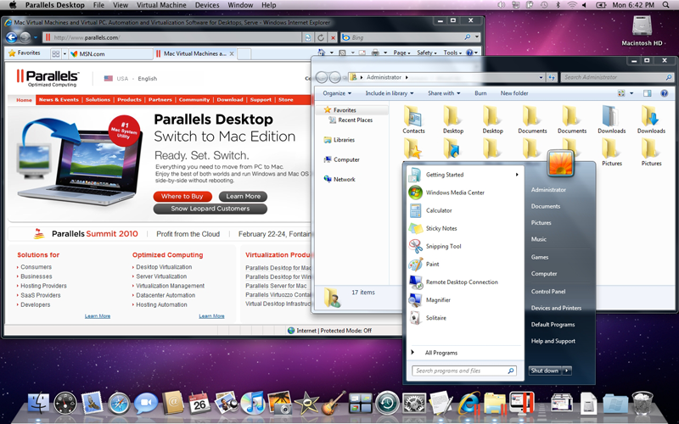
Task: Open Spotlight search in the menu bar
Action: [x=665, y=5]
